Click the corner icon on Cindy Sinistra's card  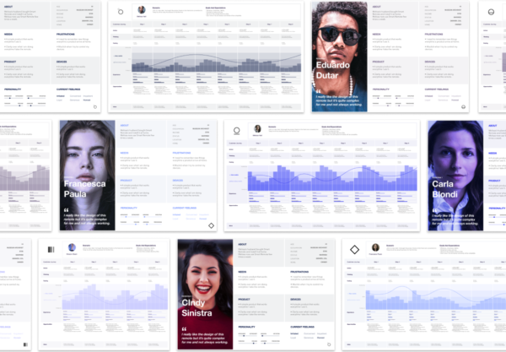[x=329, y=344]
